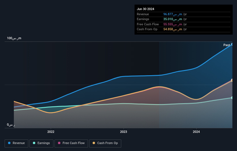Click the Revenue tooltip row label
Viewport: 237px width, 151px height.
click(x=143, y=14)
